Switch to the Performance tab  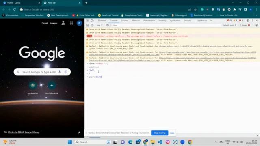tap(149, 21)
